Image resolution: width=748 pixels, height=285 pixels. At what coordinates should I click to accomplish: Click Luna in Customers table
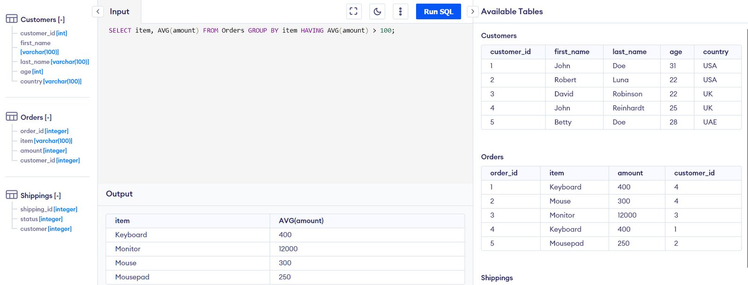coord(620,80)
